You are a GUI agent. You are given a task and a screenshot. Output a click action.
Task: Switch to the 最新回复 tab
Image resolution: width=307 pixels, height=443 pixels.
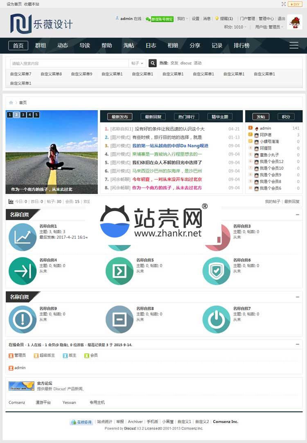point(153,117)
